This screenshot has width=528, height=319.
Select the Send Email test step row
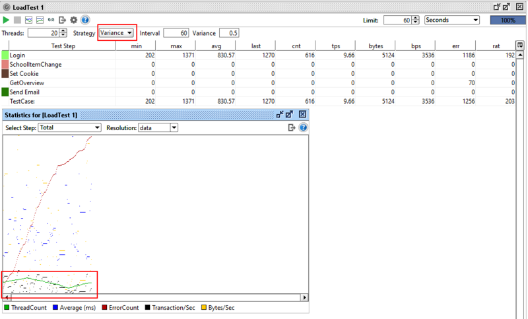pyautogui.click(x=258, y=92)
